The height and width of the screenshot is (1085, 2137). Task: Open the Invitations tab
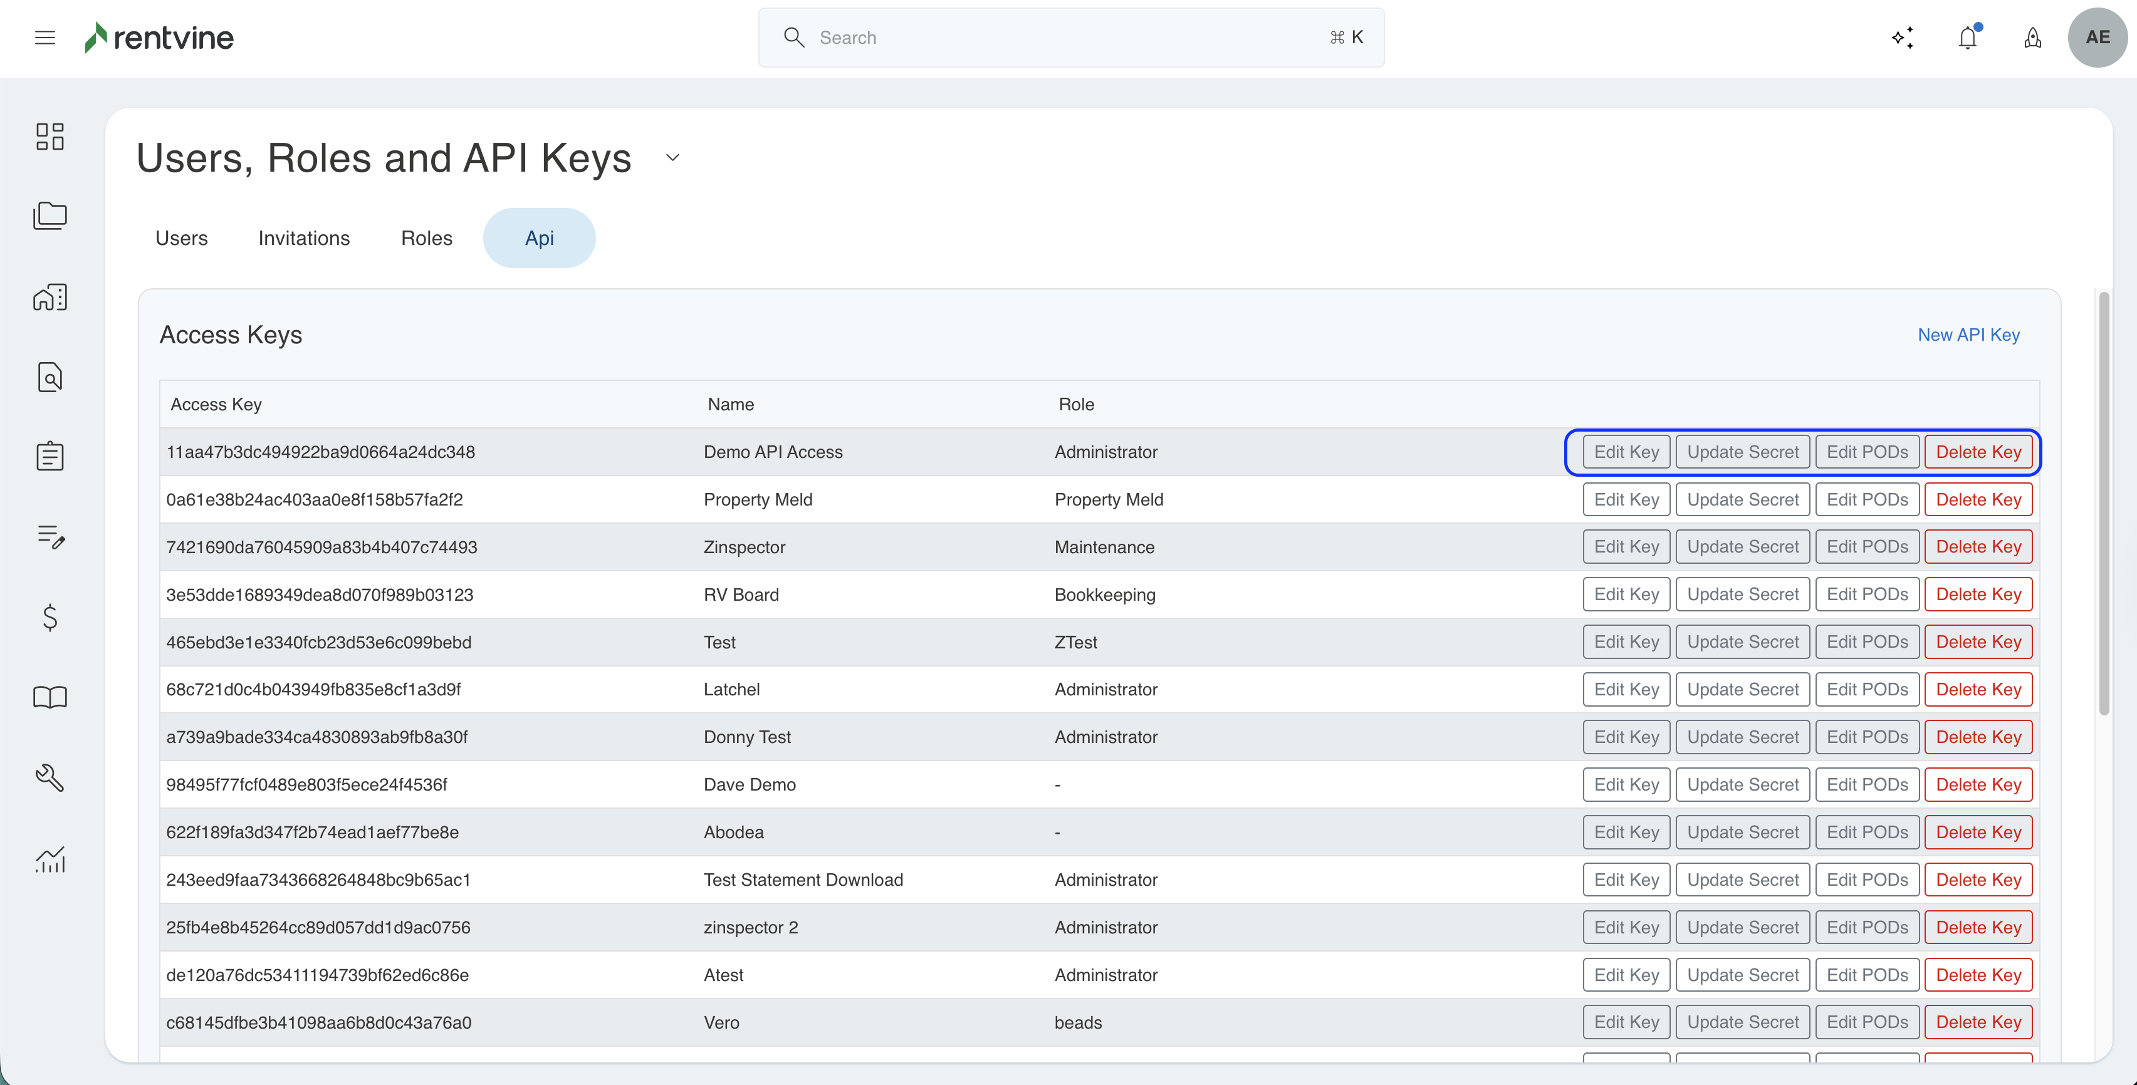coord(303,238)
